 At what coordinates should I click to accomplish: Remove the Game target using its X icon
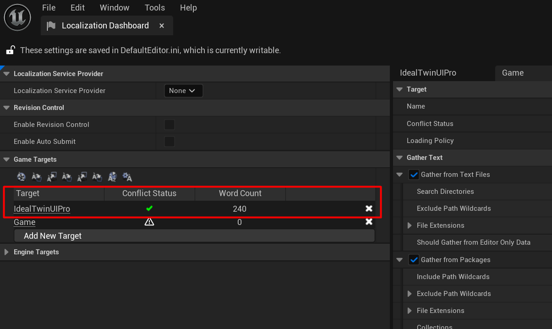pyautogui.click(x=369, y=222)
